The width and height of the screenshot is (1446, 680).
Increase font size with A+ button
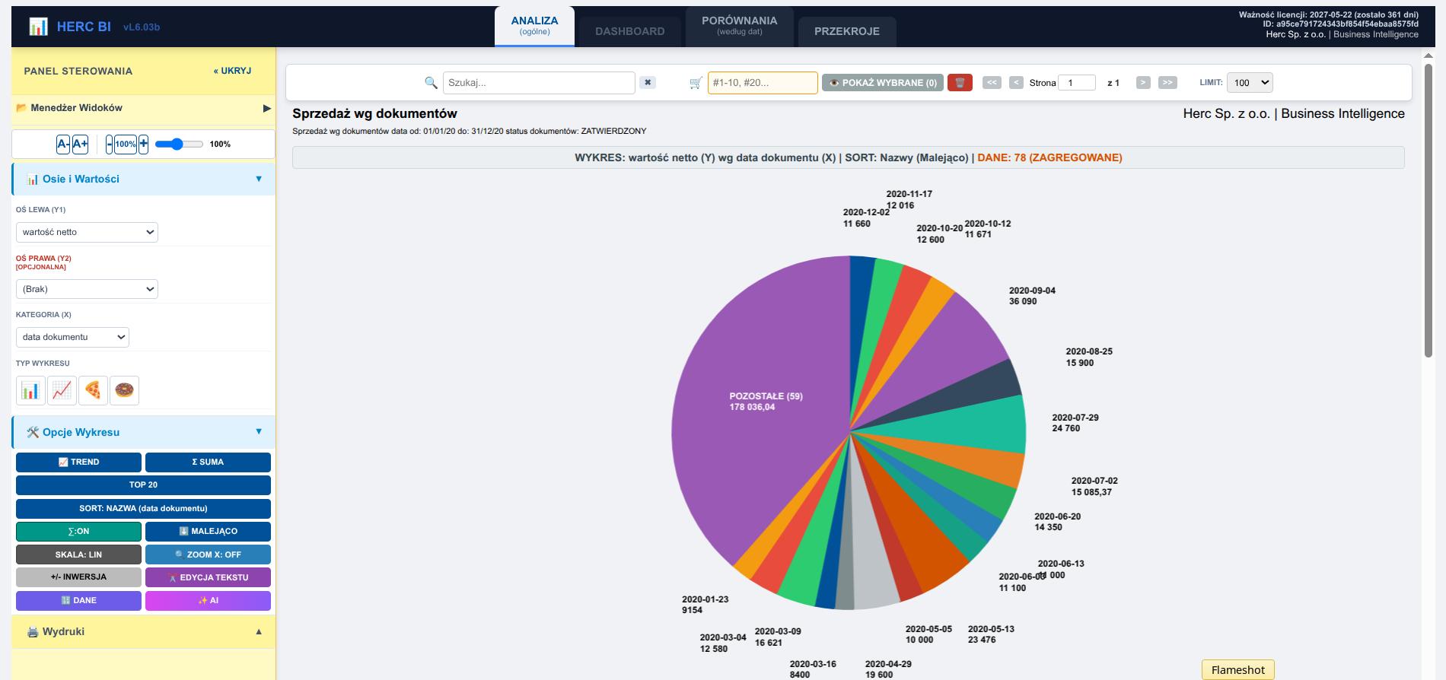point(81,144)
